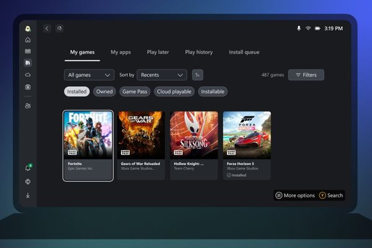
Task: Open the profile avatar in the sidebar
Action: (28, 29)
